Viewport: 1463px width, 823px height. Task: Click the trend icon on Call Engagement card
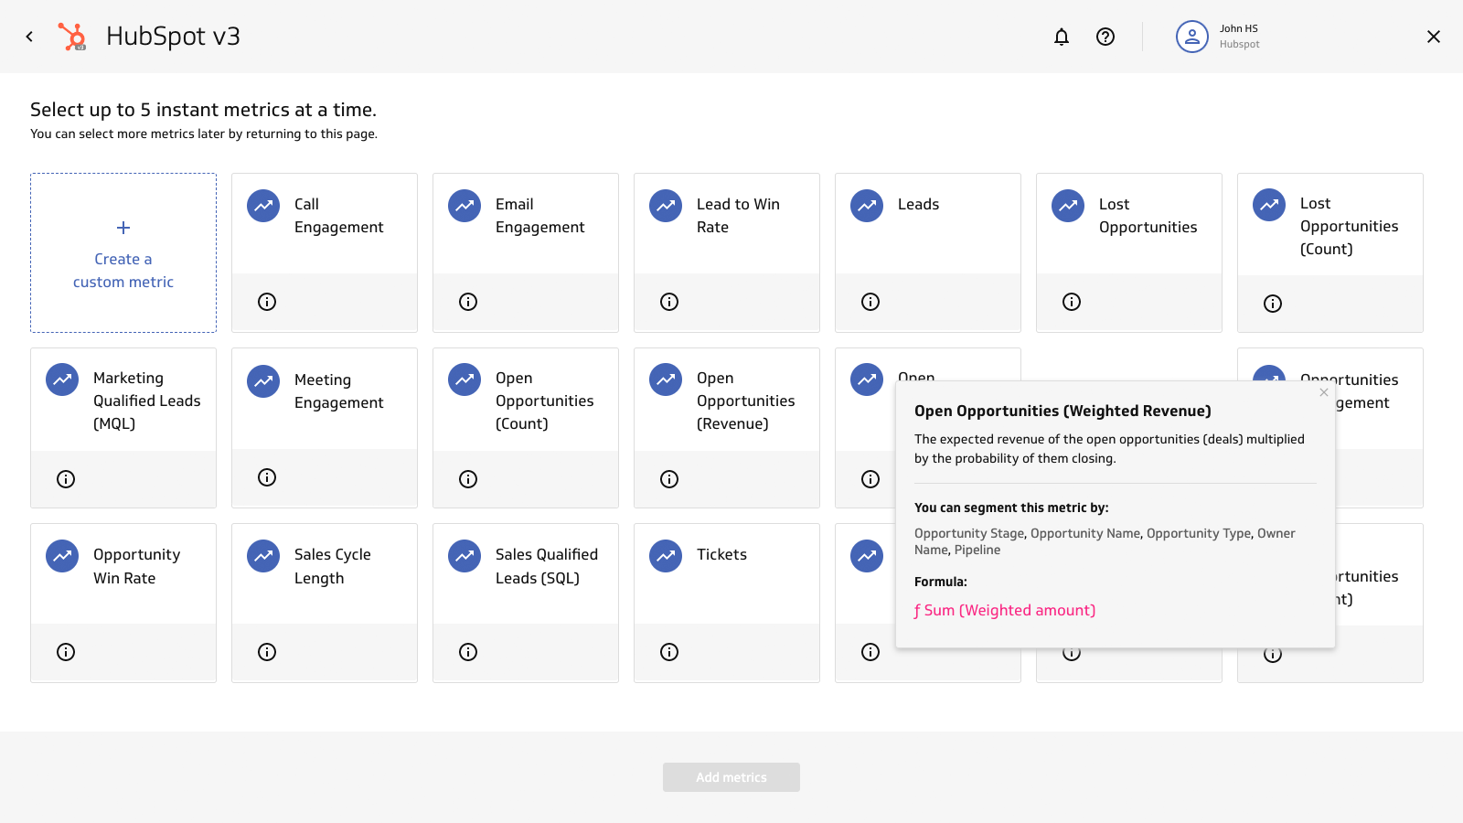[x=262, y=206]
